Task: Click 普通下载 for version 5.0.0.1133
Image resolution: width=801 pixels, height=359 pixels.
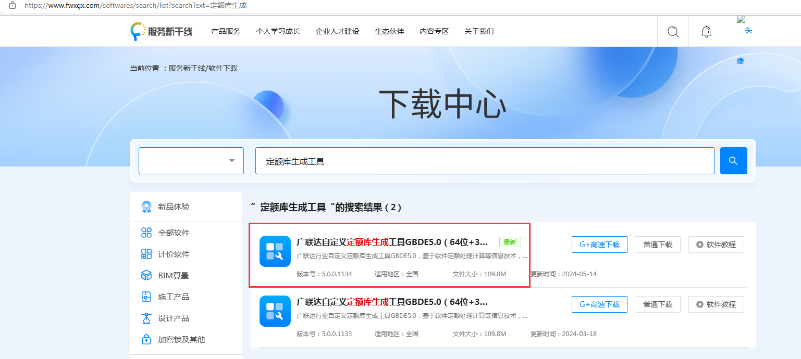Action: (x=658, y=304)
